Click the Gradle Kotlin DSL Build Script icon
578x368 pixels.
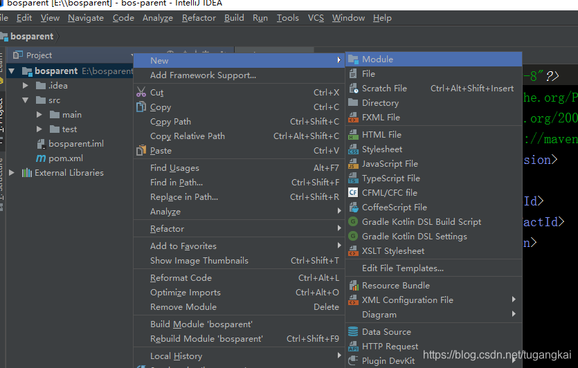click(353, 222)
